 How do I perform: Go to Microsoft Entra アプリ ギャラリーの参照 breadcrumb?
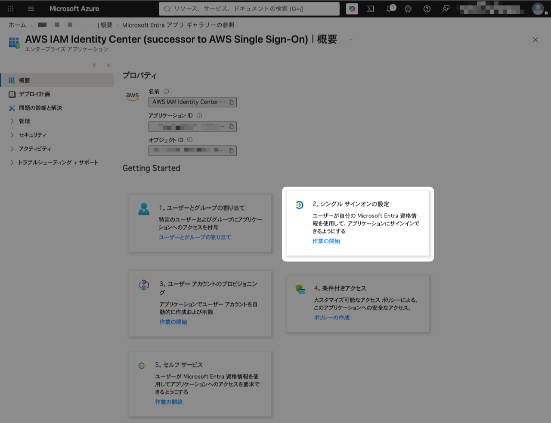coord(178,25)
